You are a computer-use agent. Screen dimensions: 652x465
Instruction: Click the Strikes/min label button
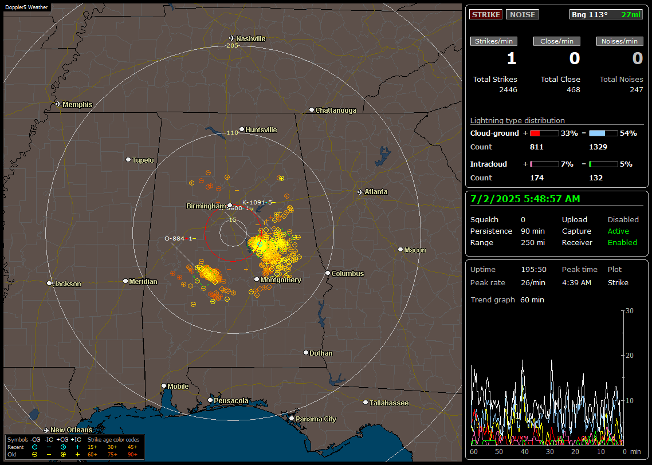(x=493, y=41)
